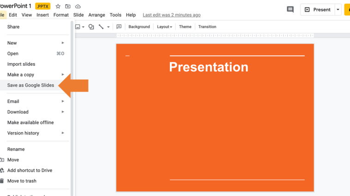Open the last edit history link
This screenshot has width=350, height=196.
click(x=171, y=15)
